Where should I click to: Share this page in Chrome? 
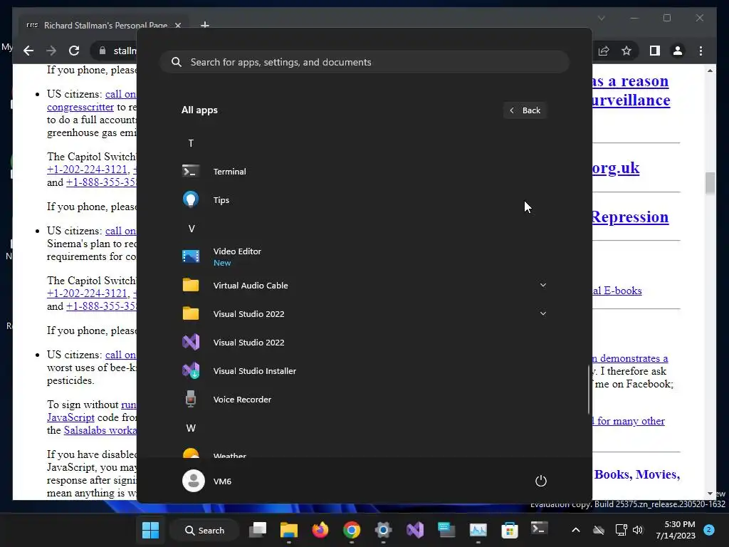(604, 51)
